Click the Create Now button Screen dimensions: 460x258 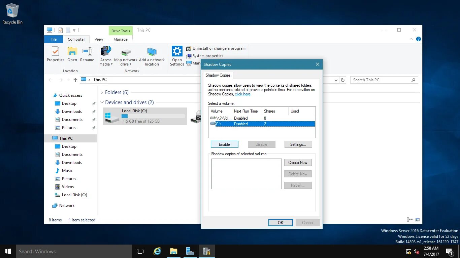pyautogui.click(x=298, y=162)
